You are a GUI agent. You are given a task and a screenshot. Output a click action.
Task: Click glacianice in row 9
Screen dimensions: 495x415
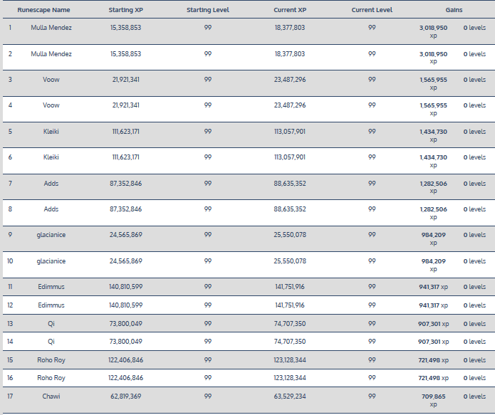coord(51,235)
